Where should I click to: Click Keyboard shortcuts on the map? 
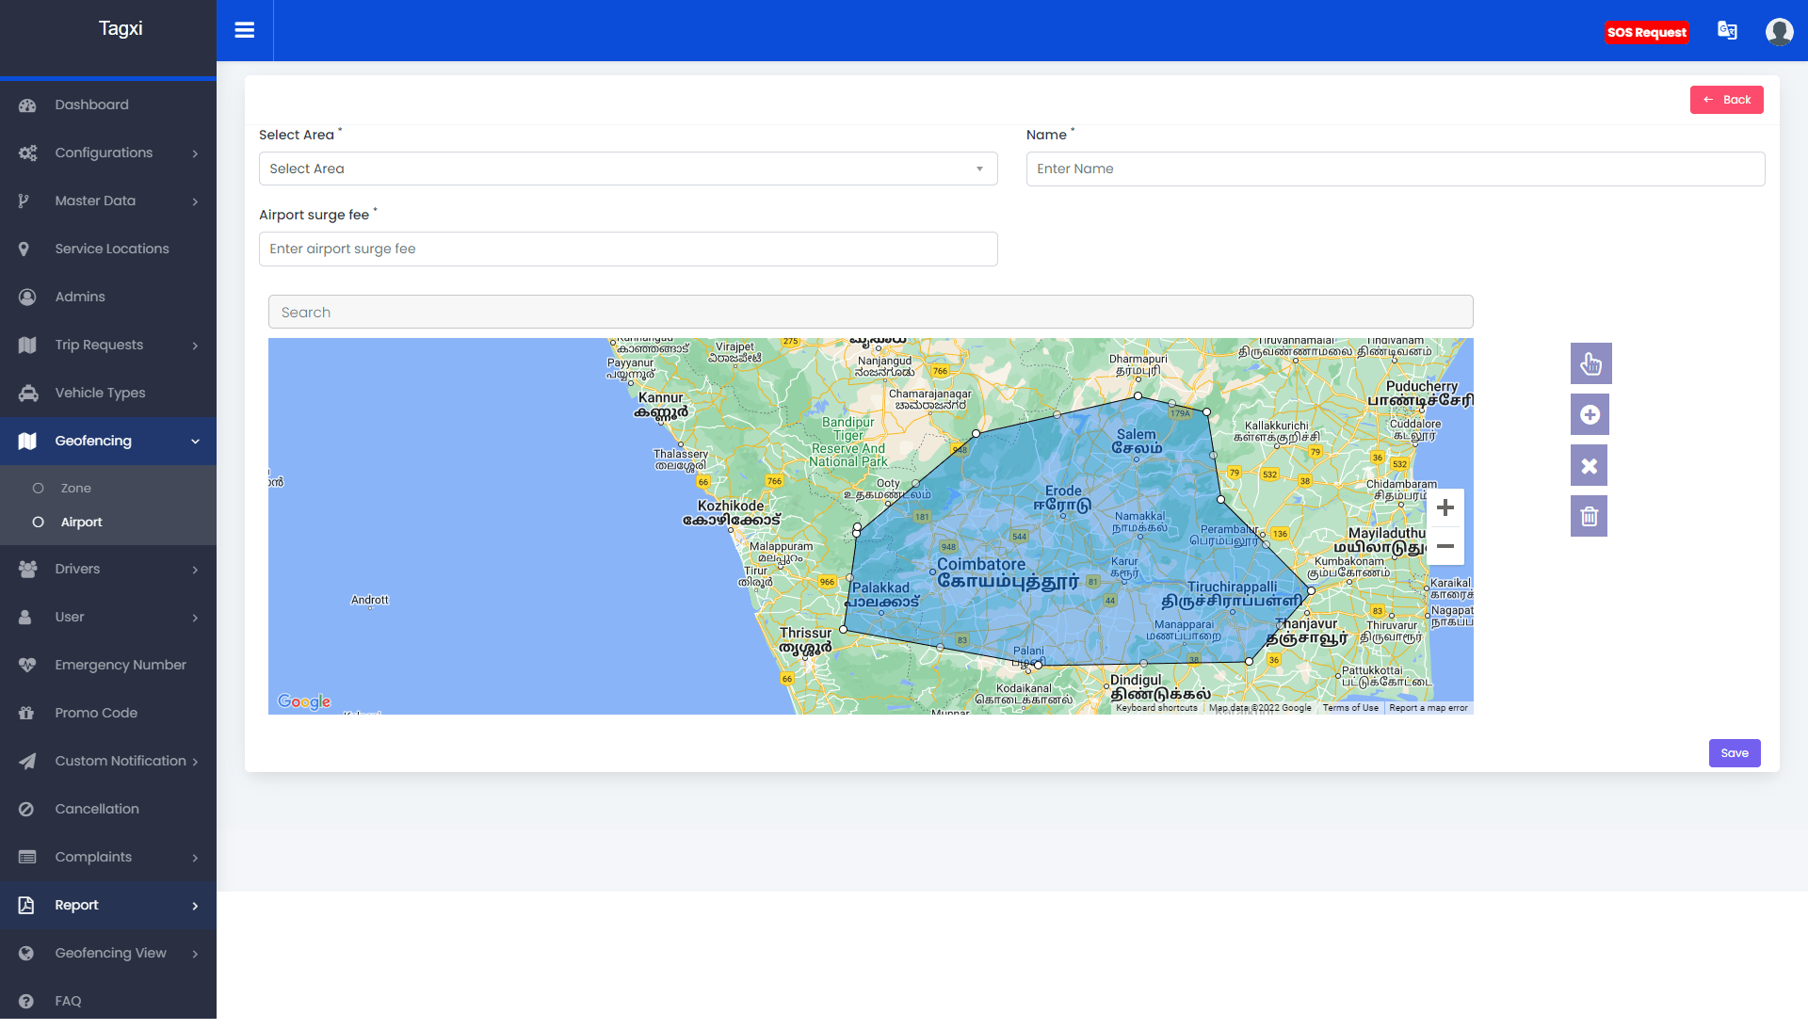1156,708
